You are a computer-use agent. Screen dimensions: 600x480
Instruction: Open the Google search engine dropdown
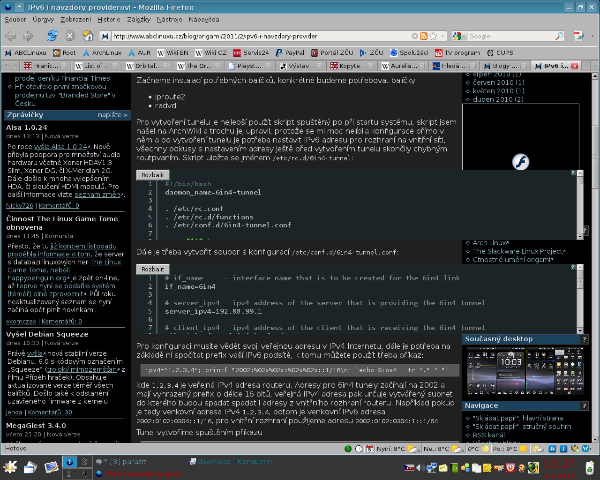pos(459,36)
